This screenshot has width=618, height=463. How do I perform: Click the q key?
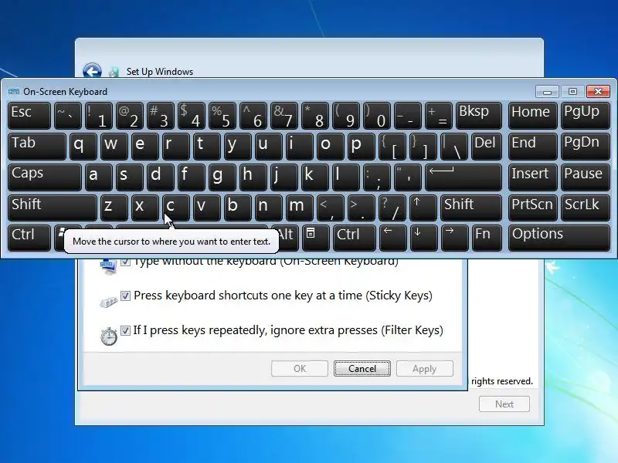pyautogui.click(x=83, y=146)
